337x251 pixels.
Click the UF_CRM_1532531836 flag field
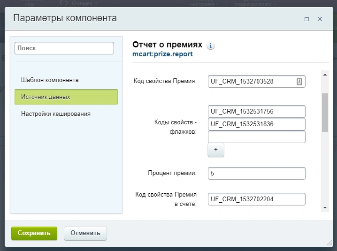257,124
